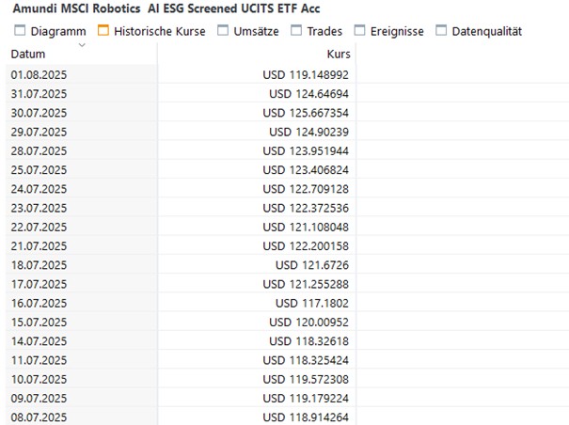Select the 16.07.2025 row
Image resolution: width=569 pixels, height=425 pixels.
tap(181, 303)
